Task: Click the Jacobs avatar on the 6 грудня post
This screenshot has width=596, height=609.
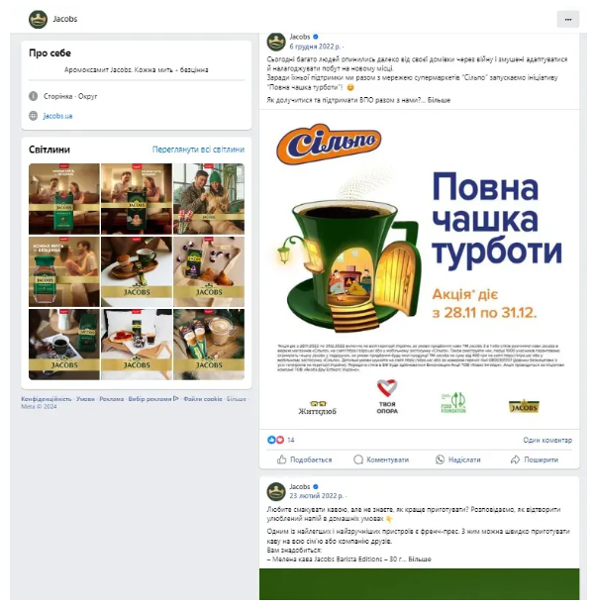Action: 276,42
